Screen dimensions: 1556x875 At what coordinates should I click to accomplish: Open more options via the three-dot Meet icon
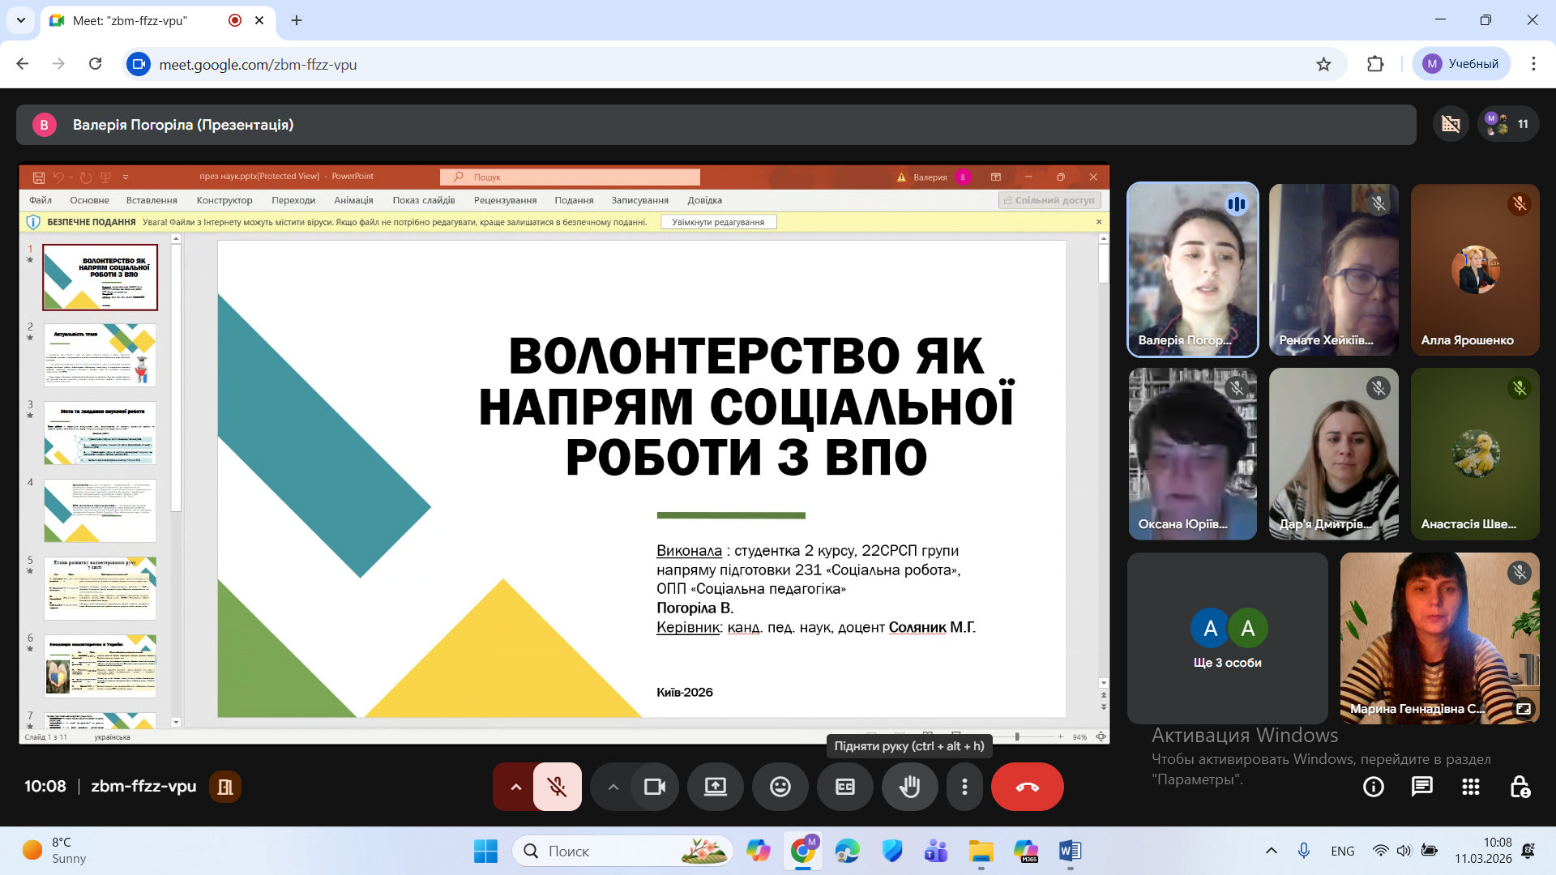click(x=964, y=786)
